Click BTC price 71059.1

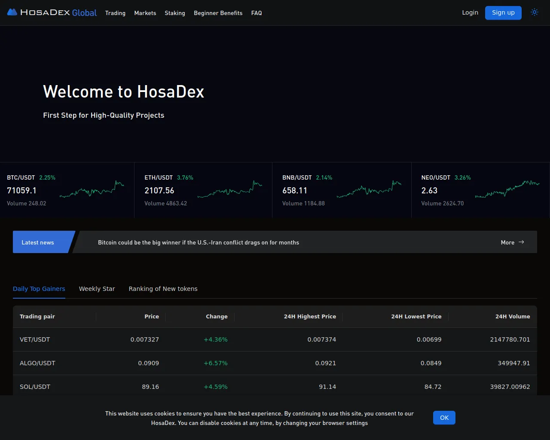21,190
